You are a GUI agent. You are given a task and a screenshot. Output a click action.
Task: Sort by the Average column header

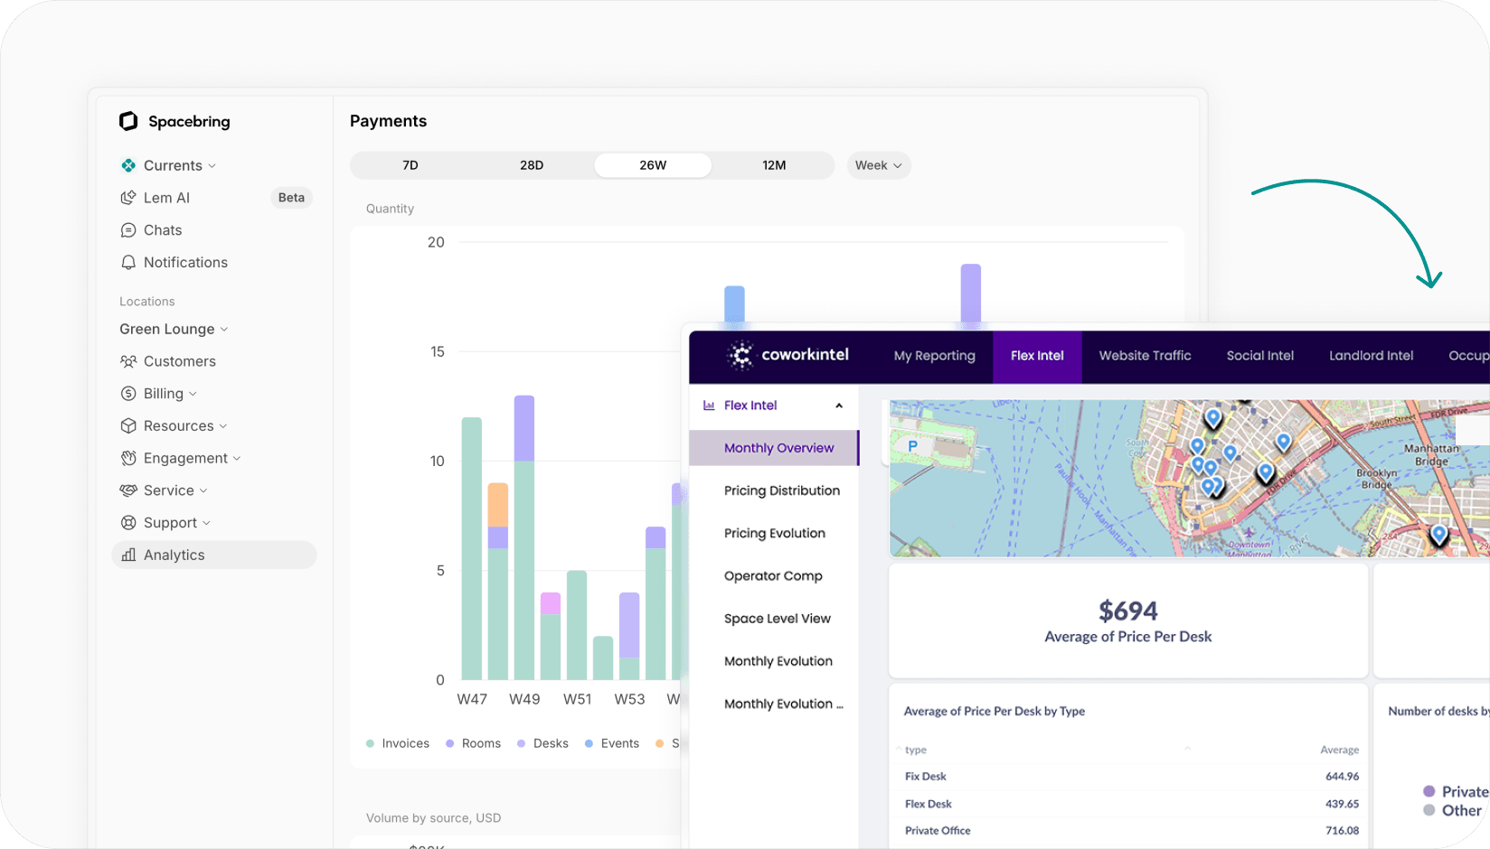1339,750
